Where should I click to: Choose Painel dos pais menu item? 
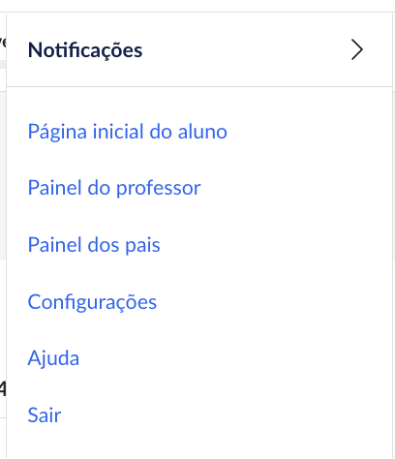(x=94, y=245)
